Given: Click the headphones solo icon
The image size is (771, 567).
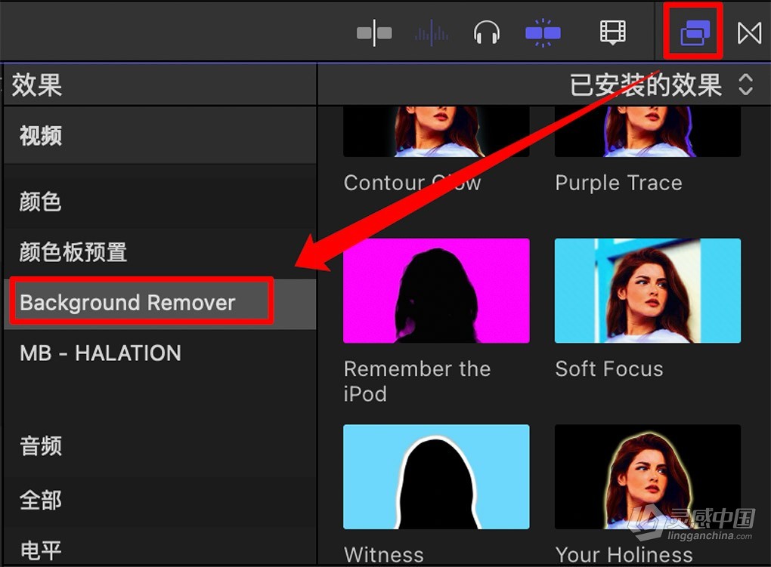Looking at the screenshot, I should pos(486,33).
